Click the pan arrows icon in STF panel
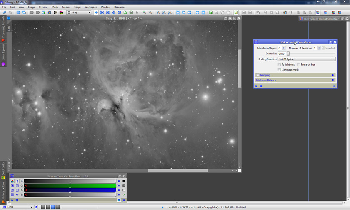 click(17, 195)
